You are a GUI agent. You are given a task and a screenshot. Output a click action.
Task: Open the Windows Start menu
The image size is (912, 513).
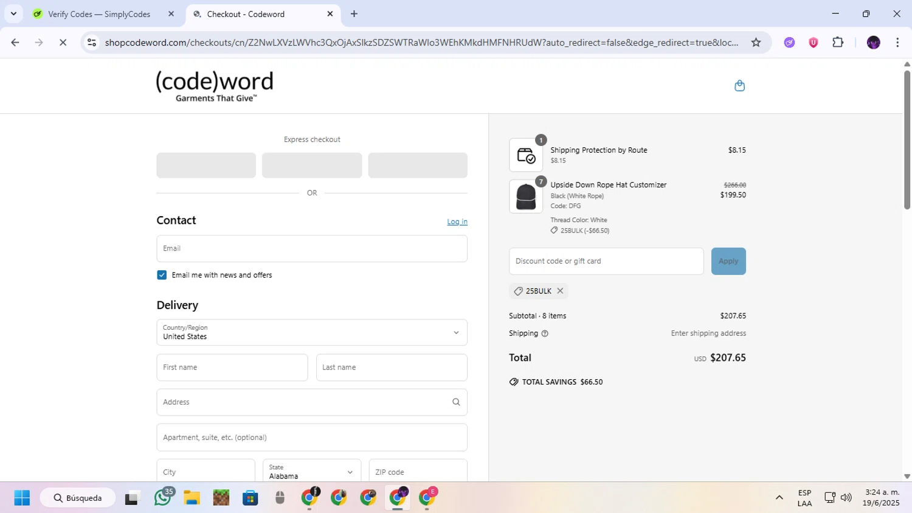click(22, 498)
